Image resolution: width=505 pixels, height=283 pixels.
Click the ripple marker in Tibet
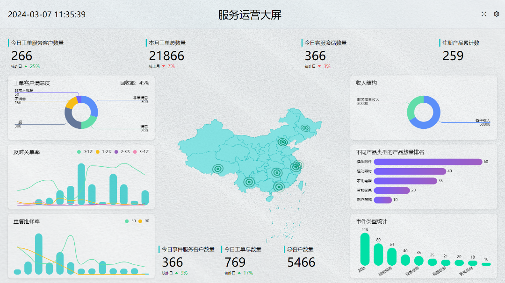218,169
